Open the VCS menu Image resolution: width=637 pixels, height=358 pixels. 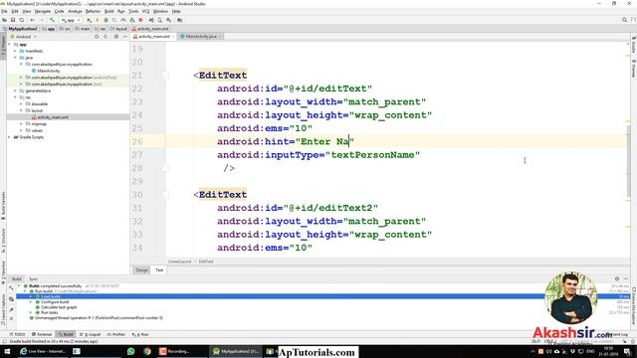click(146, 11)
